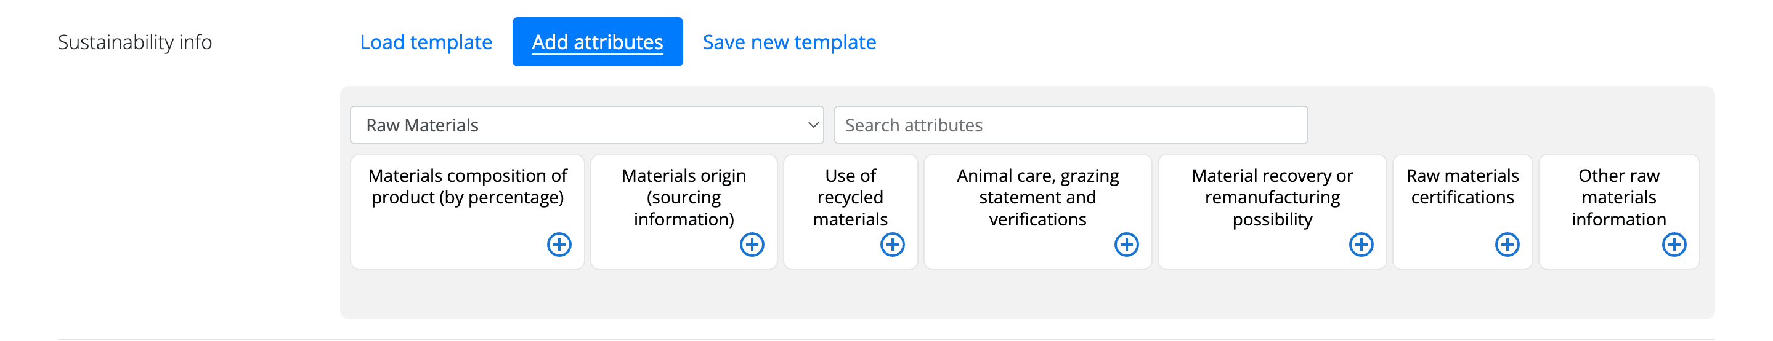Click the Materials origin (sourcing information) card text
Viewport: 1773px width, 341px height.
(683, 198)
